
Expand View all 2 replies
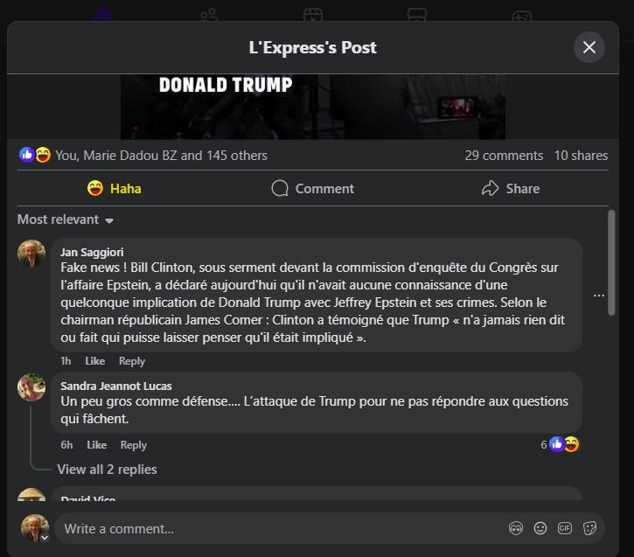(x=108, y=470)
